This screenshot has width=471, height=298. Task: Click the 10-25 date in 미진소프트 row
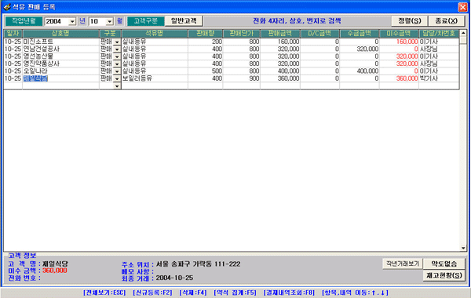click(13, 42)
